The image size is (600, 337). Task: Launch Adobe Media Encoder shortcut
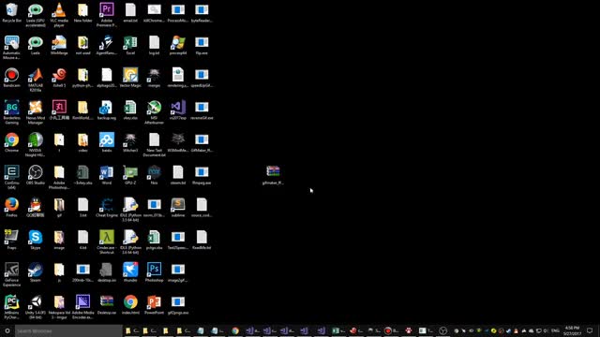[x=82, y=307]
